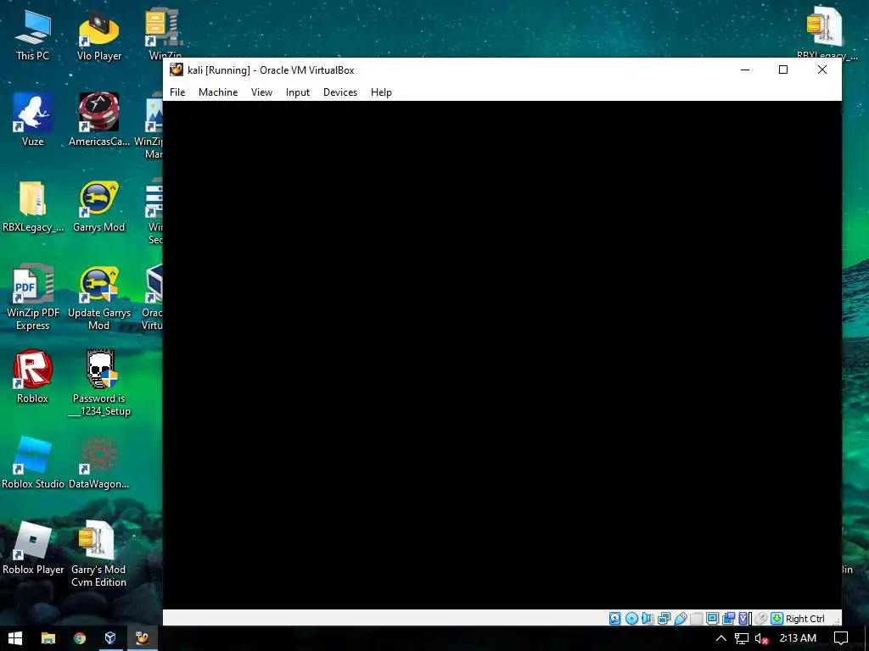Click the keyboard capture green arrow icon
Image resolution: width=869 pixels, height=651 pixels.
point(777,618)
